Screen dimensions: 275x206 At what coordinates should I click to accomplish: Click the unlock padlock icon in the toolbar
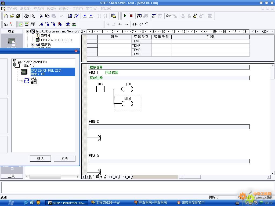click(x=195, y=16)
